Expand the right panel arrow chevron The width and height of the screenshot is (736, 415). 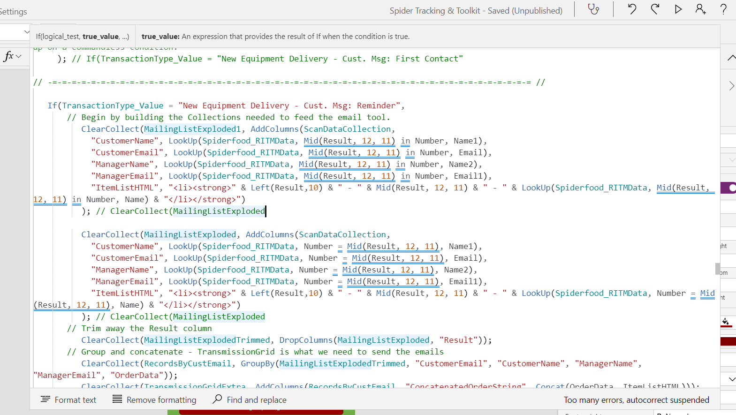tap(731, 86)
